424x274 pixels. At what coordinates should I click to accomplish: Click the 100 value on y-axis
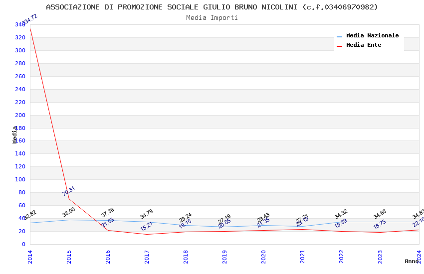(20, 179)
